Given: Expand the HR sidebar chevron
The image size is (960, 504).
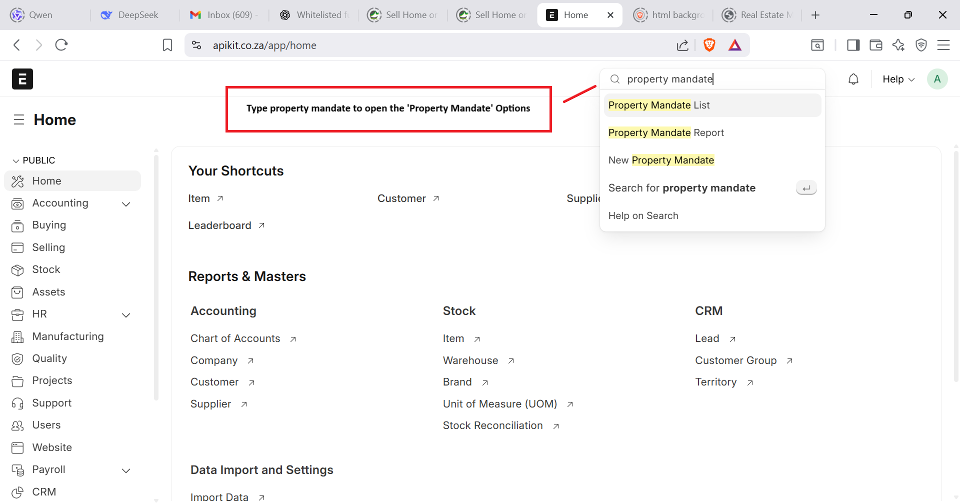Looking at the screenshot, I should click(x=126, y=315).
